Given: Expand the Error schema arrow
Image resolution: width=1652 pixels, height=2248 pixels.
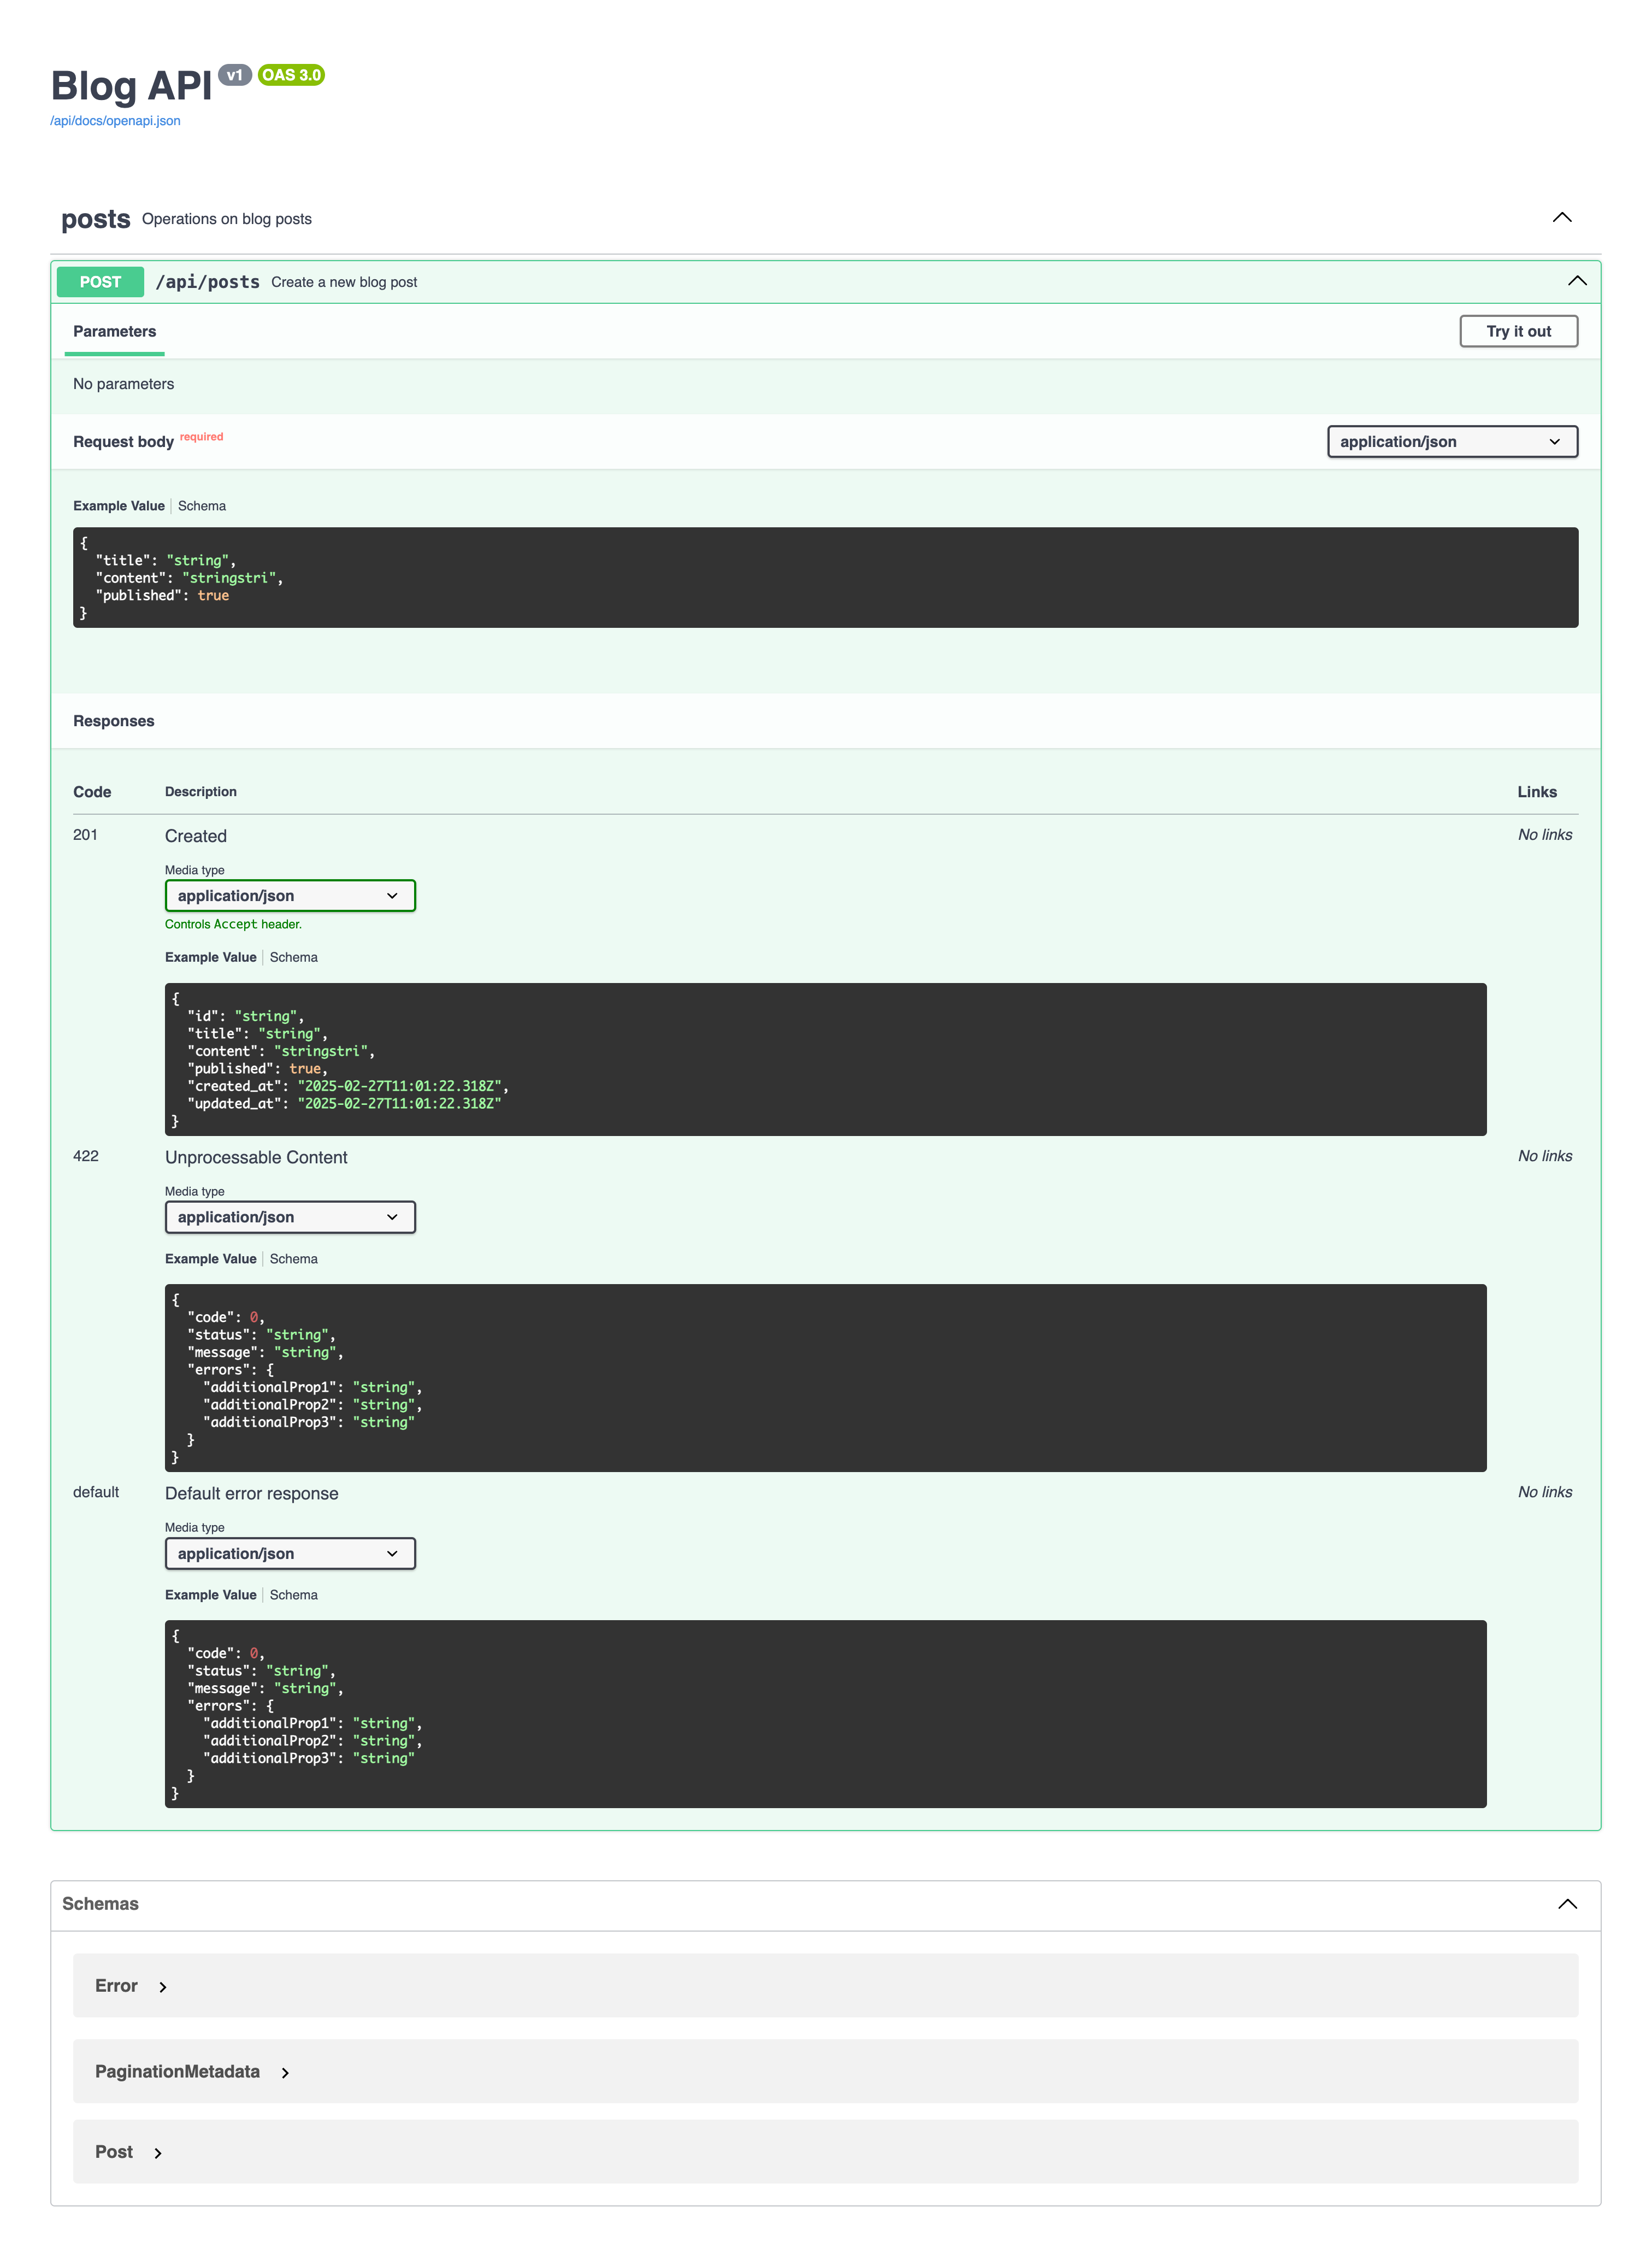Looking at the screenshot, I should point(163,1987).
